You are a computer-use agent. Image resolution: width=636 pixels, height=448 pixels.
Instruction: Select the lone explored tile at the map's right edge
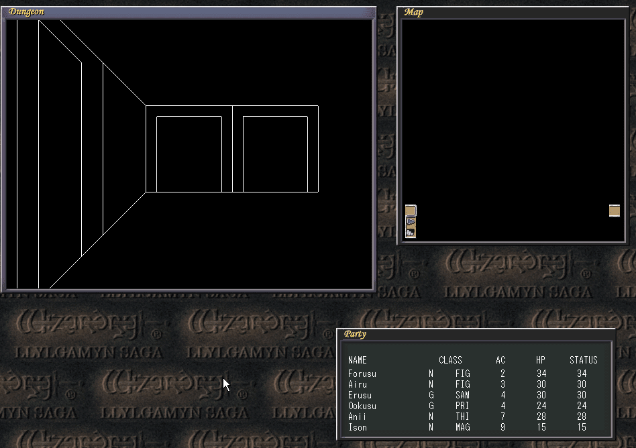(615, 211)
